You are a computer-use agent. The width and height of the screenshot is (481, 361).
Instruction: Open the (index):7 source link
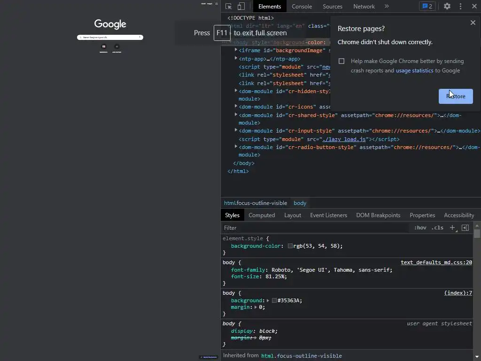pyautogui.click(x=458, y=293)
